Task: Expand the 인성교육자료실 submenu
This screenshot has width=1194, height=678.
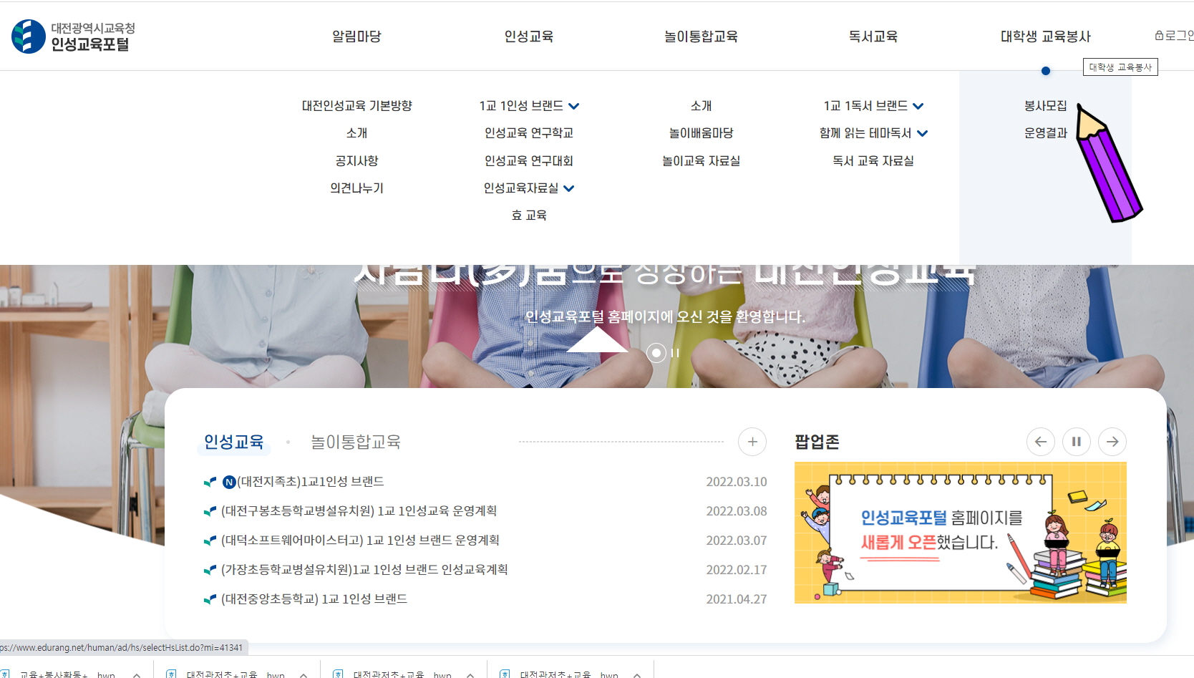Action: (x=569, y=188)
